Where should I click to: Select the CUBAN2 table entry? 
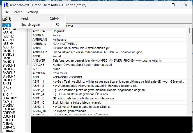pyautogui.click(x=9, y=127)
